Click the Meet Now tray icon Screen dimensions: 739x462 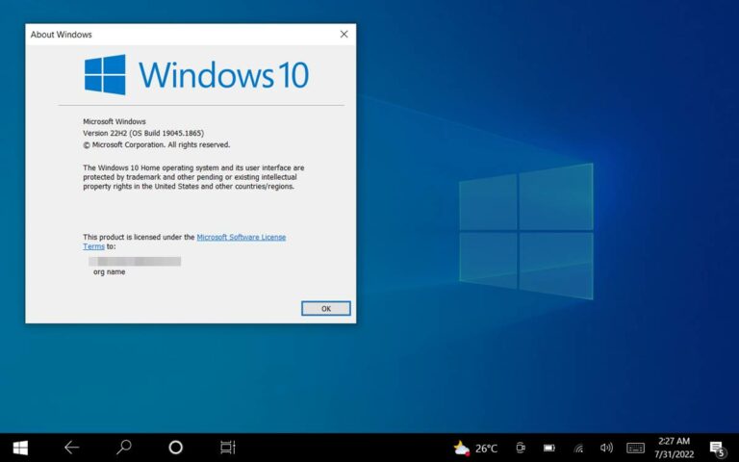point(521,448)
